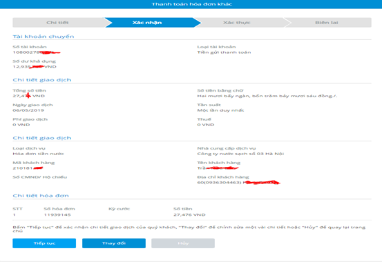Click the Hóa đơn tiền nước value
The height and width of the screenshot is (262, 382).
(x=38, y=154)
